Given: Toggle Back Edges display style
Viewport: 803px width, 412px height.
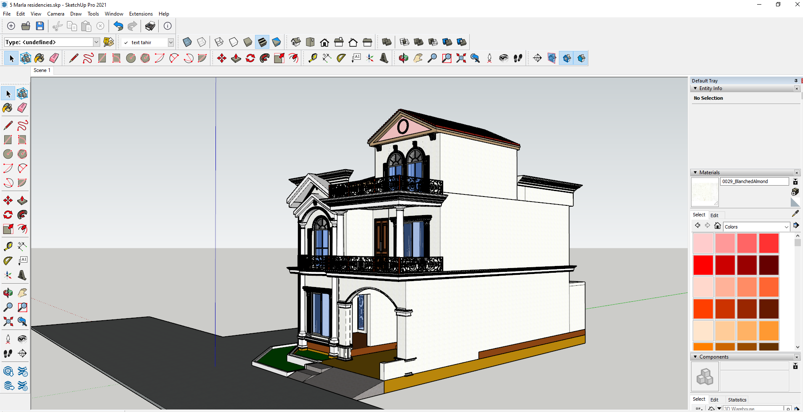Looking at the screenshot, I should 202,42.
